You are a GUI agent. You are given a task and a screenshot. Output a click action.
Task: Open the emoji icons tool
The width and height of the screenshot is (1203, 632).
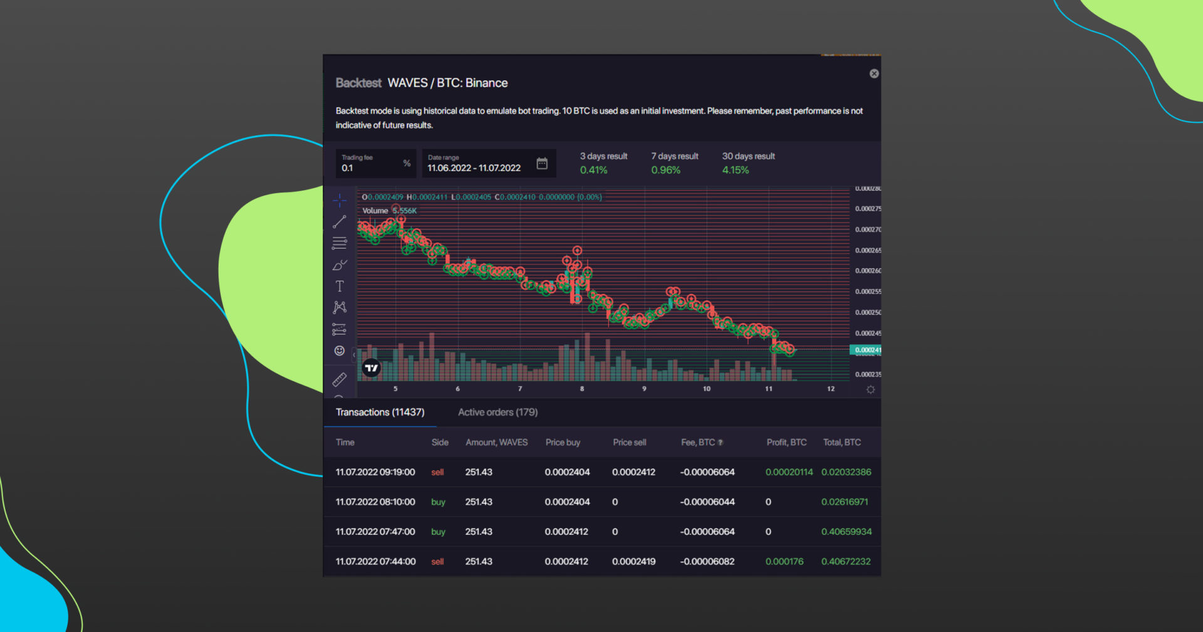coord(340,351)
